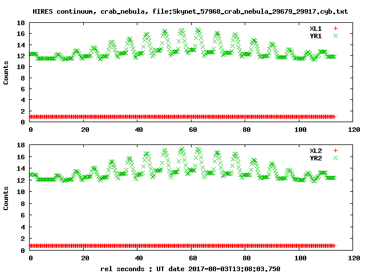Click the Counts y-axis label of the top plot
This screenshot has height=274, width=365.
tap(6, 72)
